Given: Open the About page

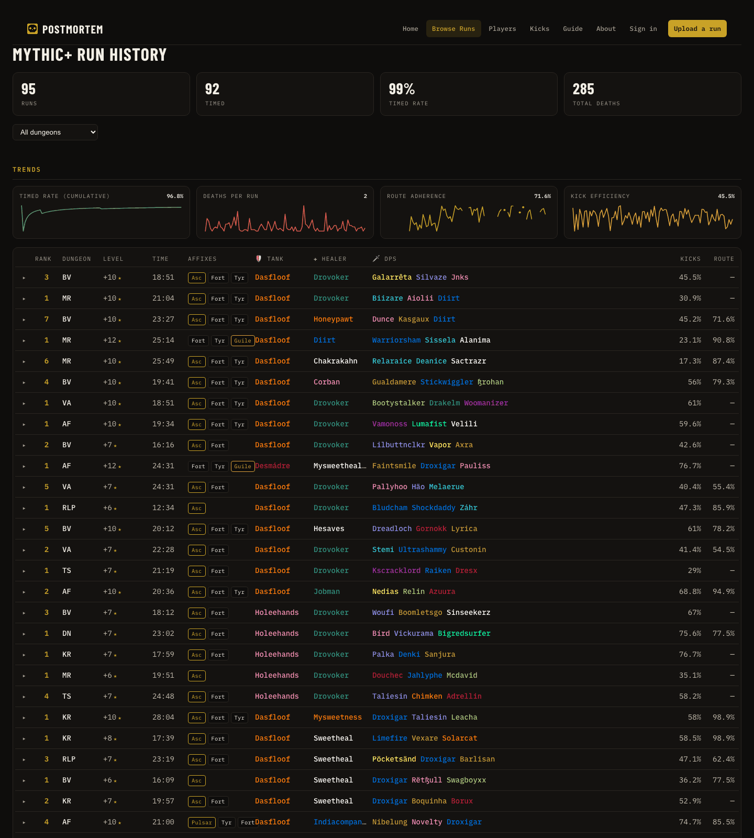Looking at the screenshot, I should pyautogui.click(x=606, y=29).
